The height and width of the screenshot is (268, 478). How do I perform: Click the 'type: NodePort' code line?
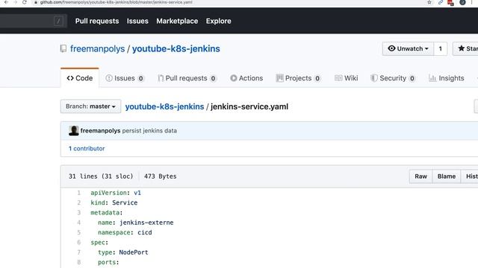122,252
